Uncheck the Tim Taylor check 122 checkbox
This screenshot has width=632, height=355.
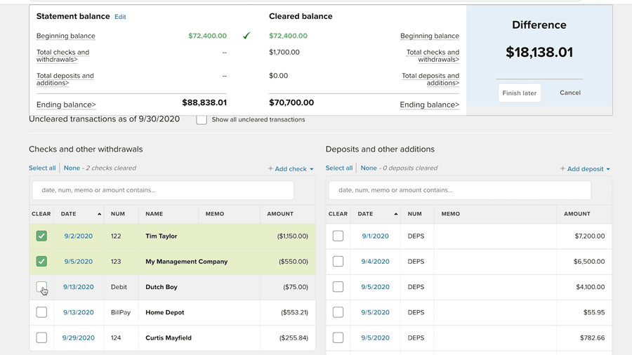coord(41,236)
